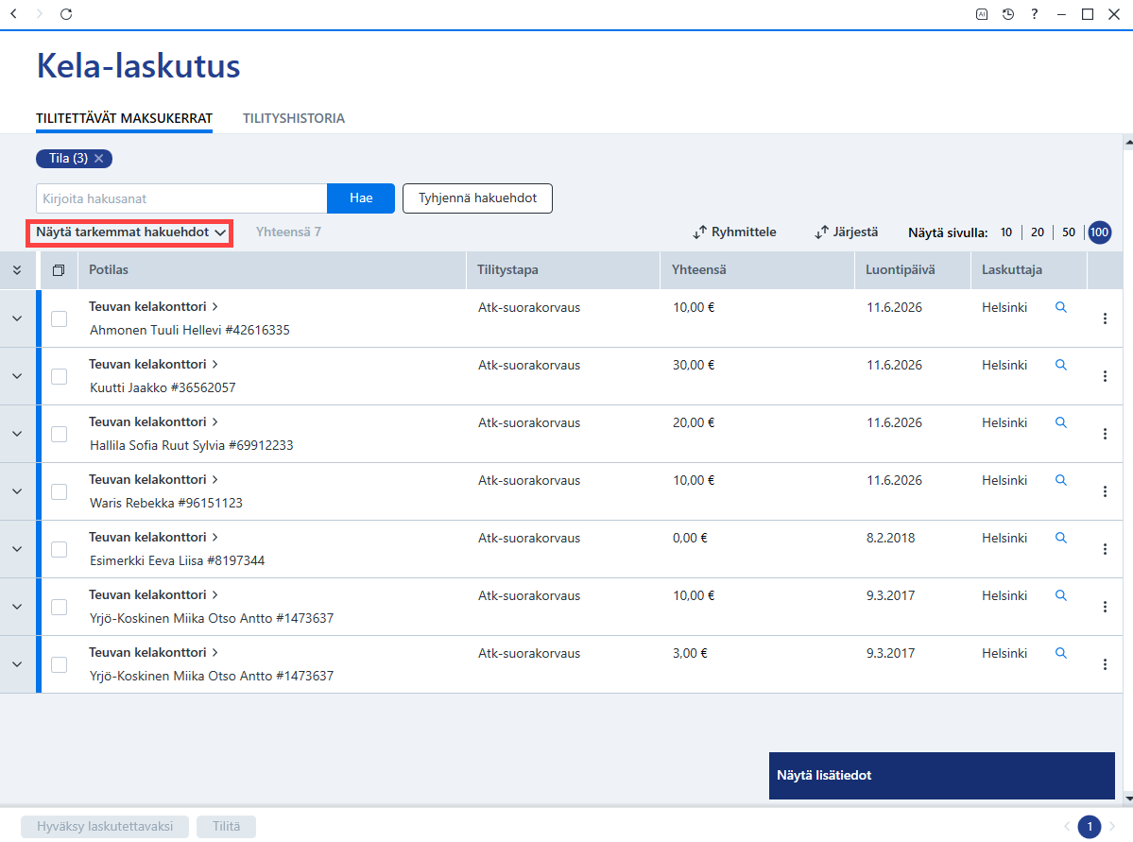Click the browser reload icon
The image size is (1133, 842).
(x=66, y=14)
